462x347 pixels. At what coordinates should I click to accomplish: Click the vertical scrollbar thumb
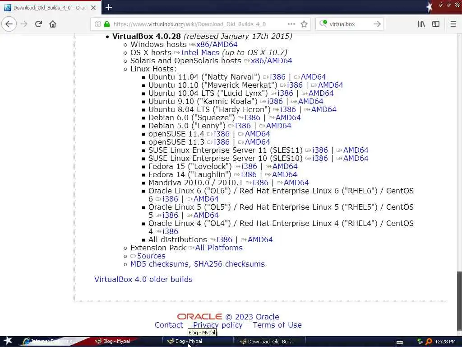click(459, 300)
